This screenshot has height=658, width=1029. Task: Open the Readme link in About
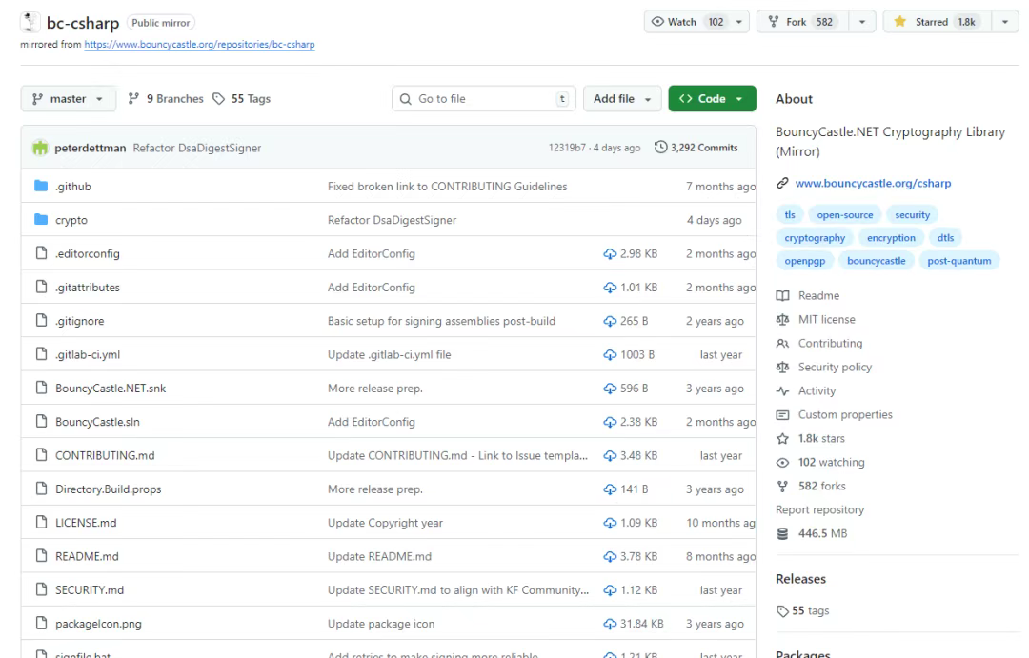(x=818, y=296)
